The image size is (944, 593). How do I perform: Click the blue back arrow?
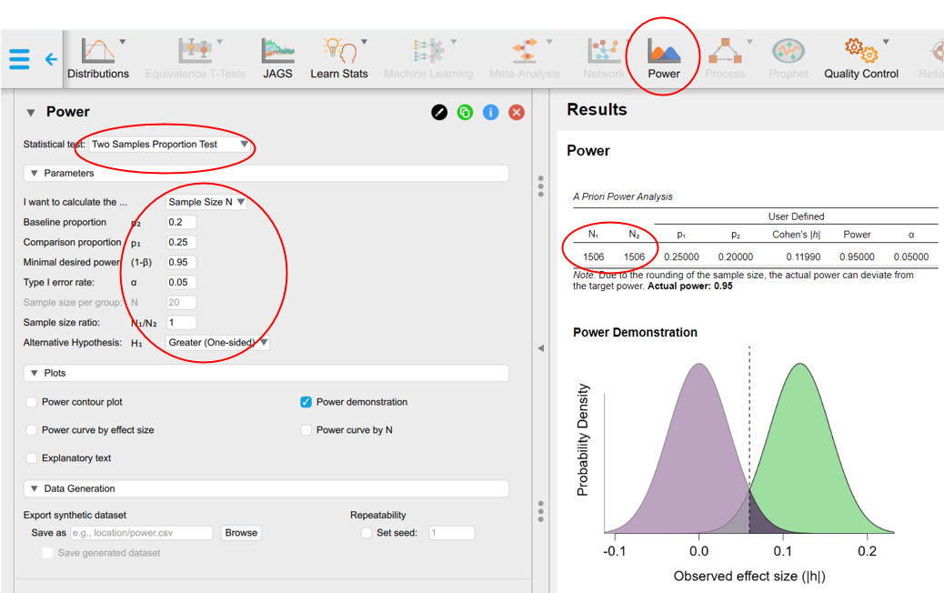click(51, 59)
